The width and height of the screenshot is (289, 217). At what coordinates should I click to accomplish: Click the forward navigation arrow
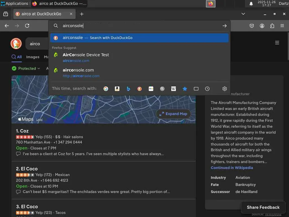pos(17,26)
